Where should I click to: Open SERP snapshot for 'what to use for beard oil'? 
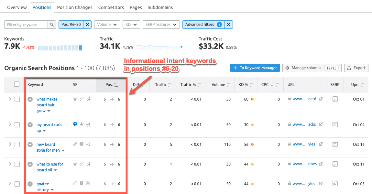(335, 164)
